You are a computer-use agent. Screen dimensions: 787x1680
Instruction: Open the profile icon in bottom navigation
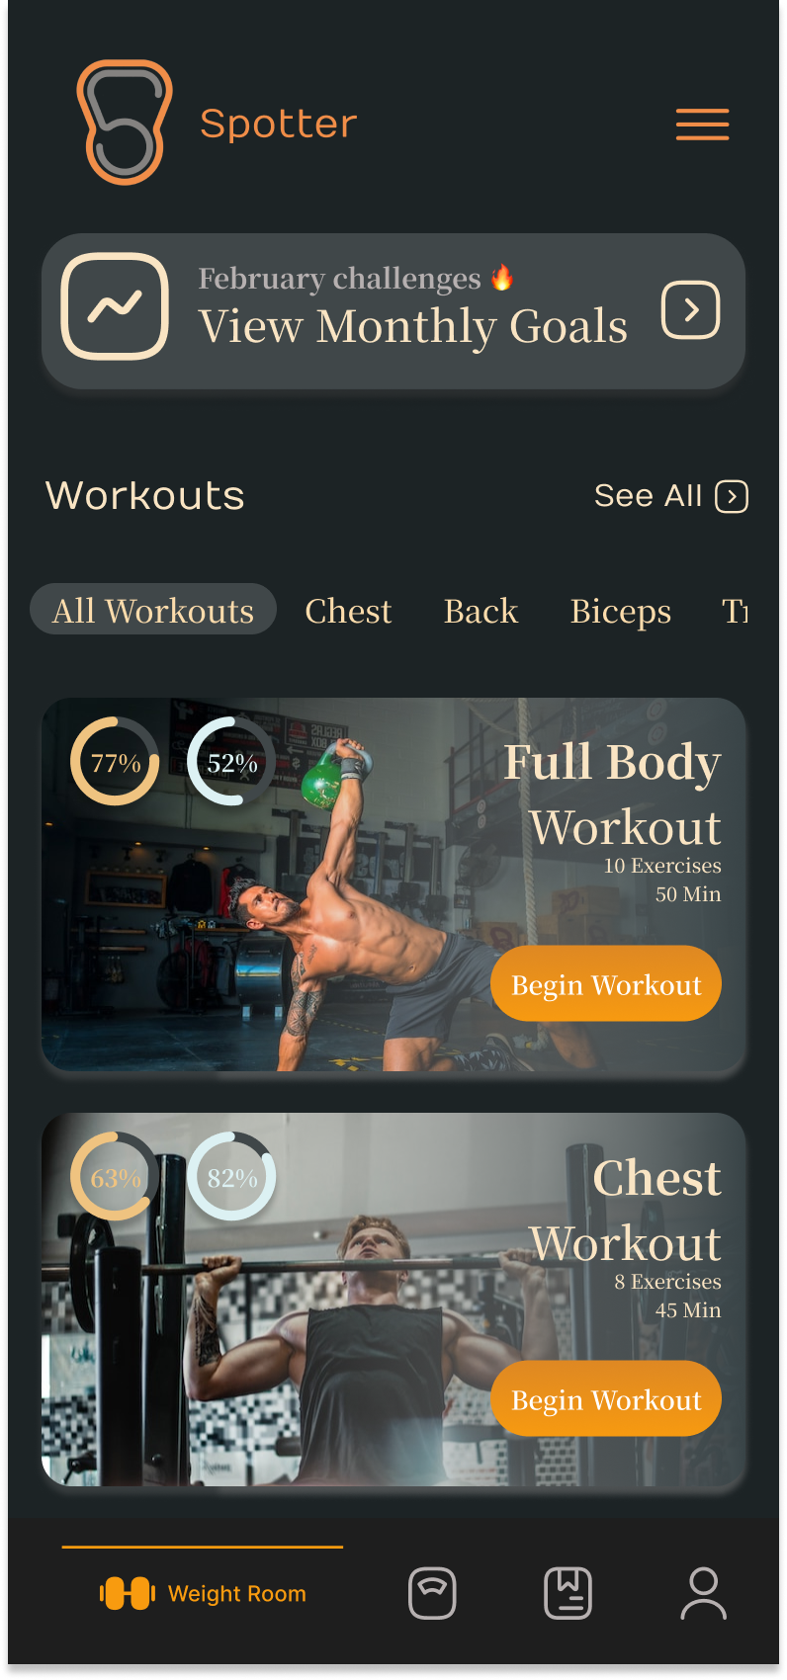click(703, 1593)
